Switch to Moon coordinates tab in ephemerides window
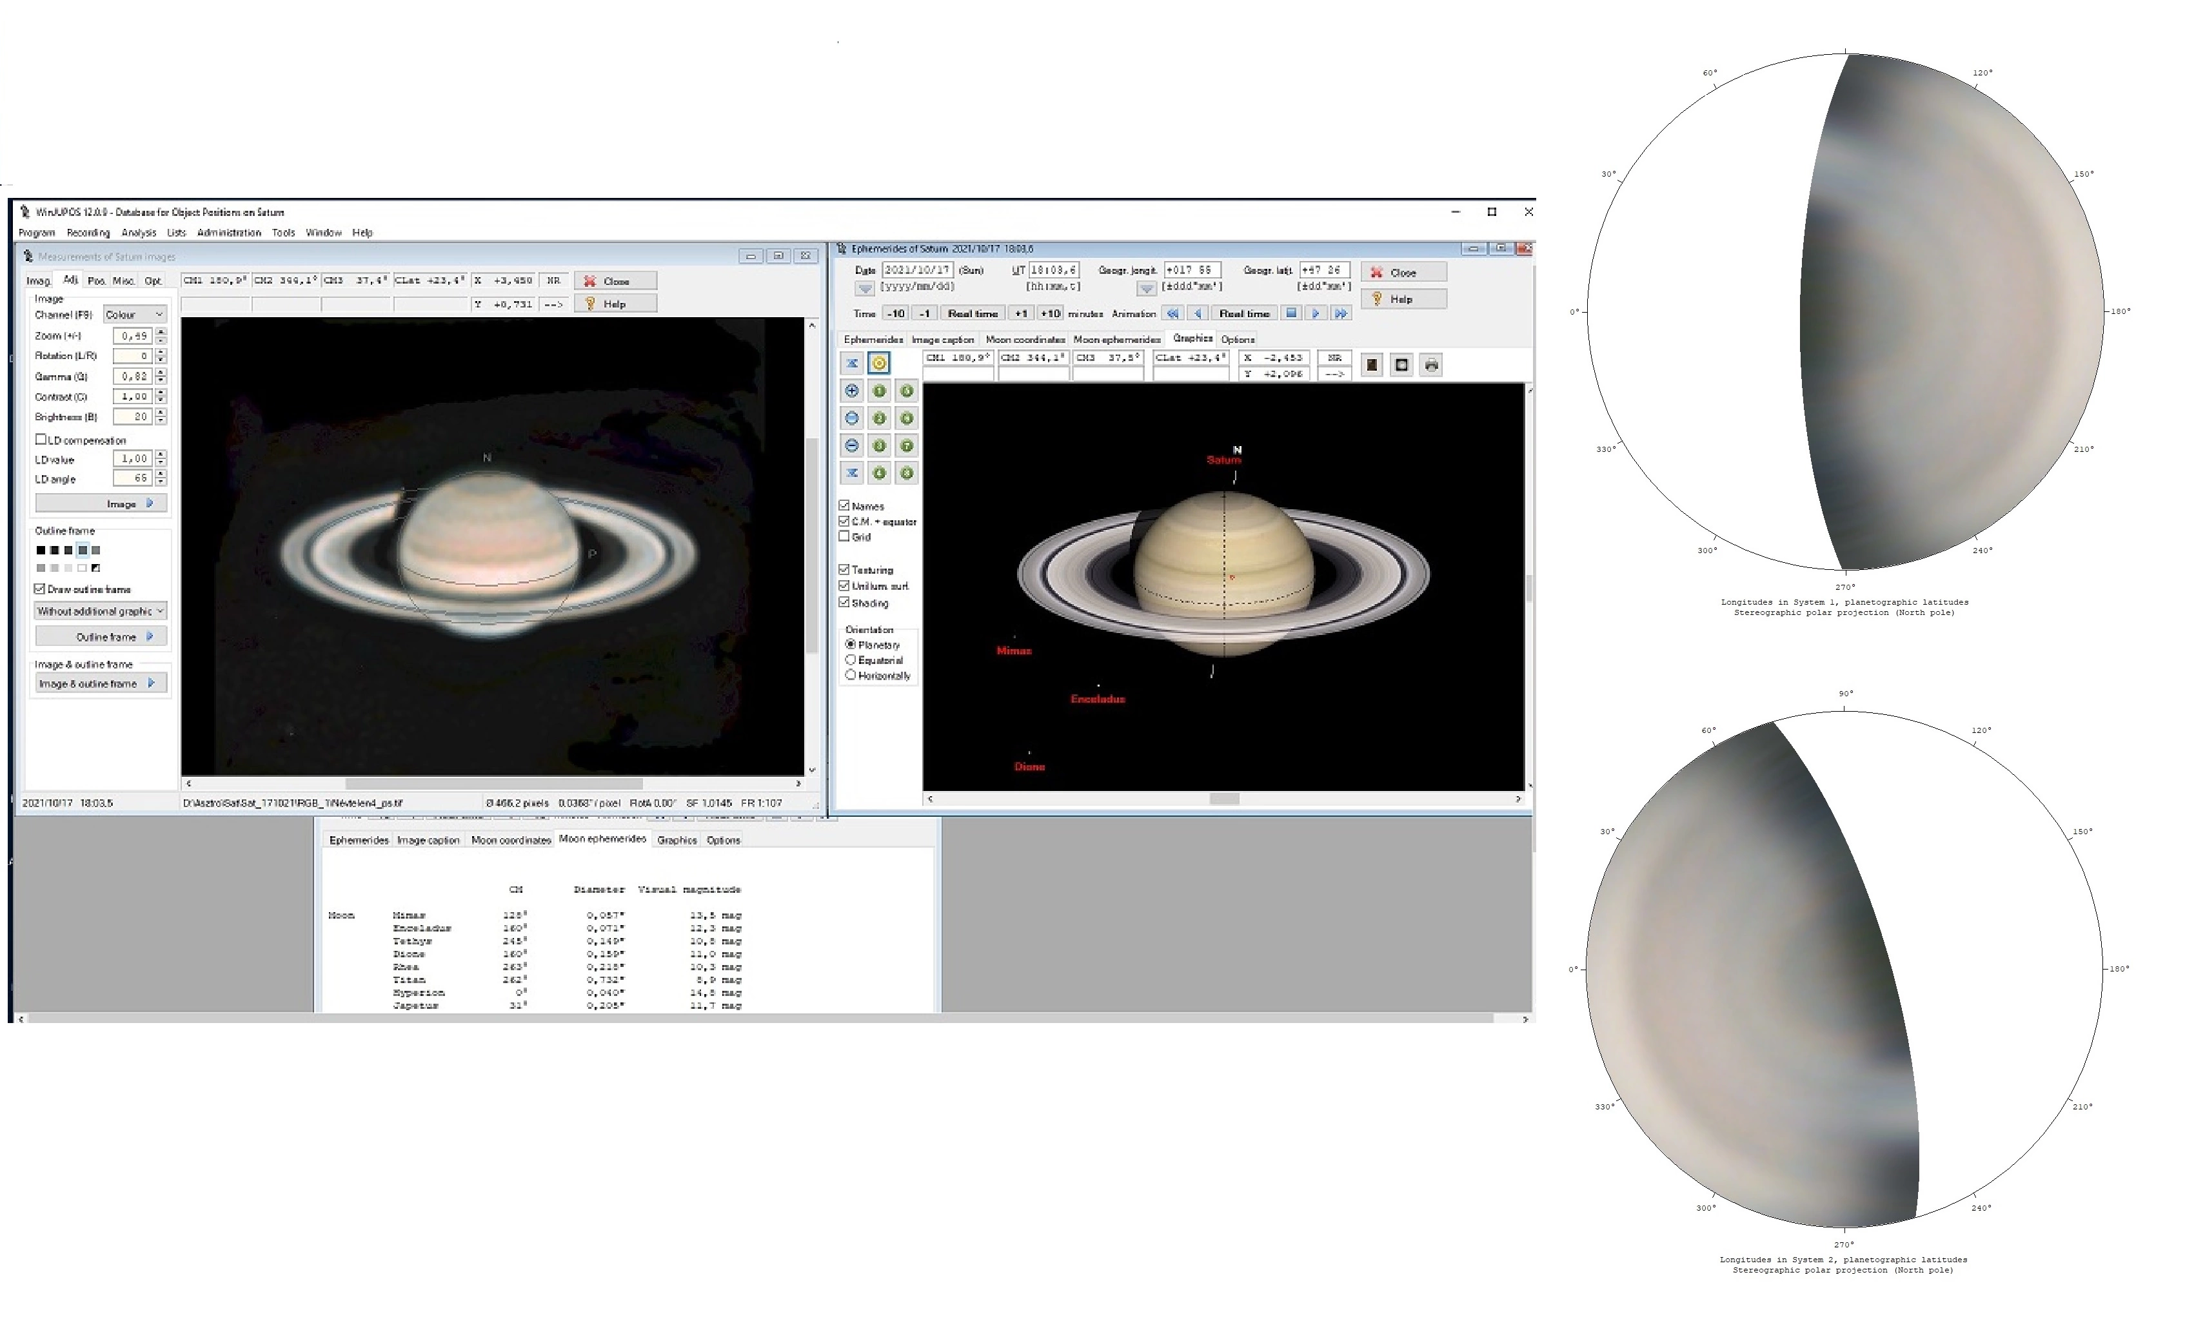 (x=1025, y=340)
